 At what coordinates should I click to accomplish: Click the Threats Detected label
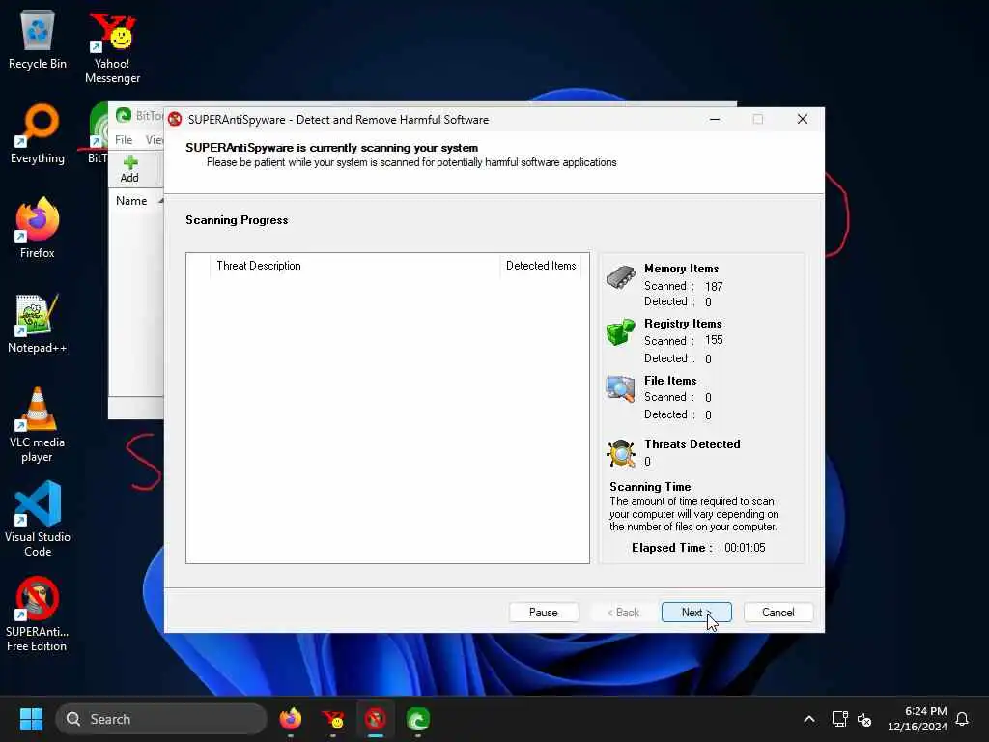[x=692, y=444]
